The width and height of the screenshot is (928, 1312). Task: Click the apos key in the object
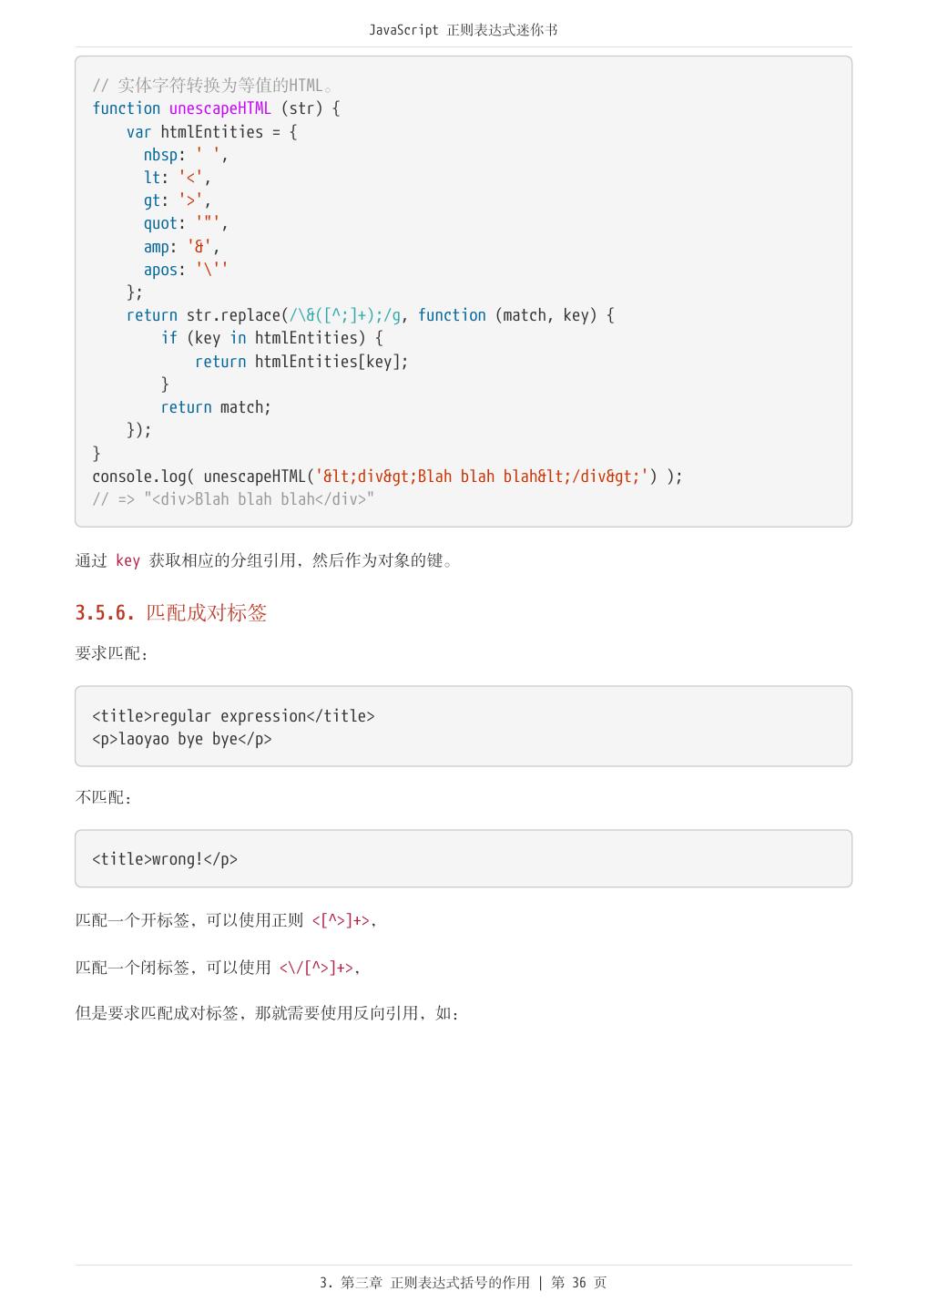pos(160,270)
